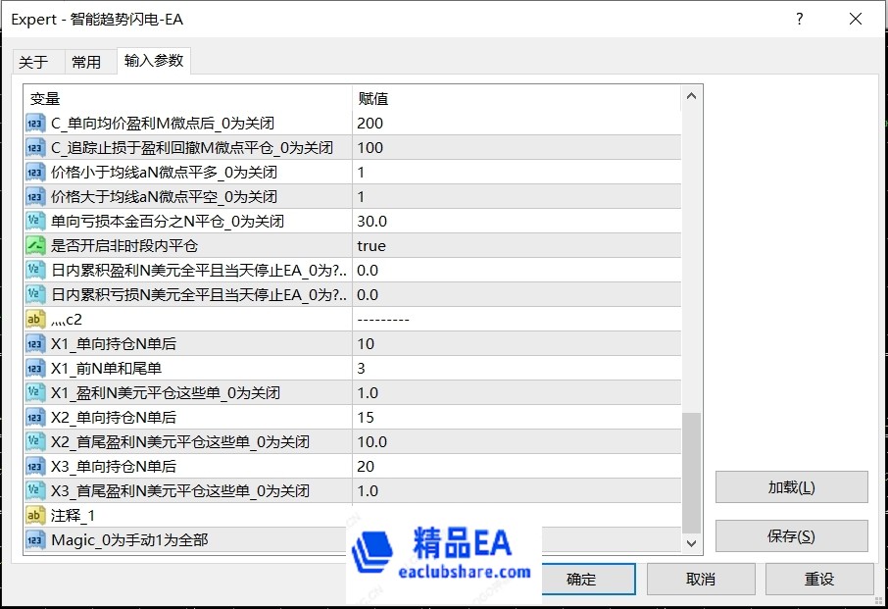This screenshot has height=609, width=888.
Task: Click scrollbar down arrow in parameter list
Action: point(691,543)
